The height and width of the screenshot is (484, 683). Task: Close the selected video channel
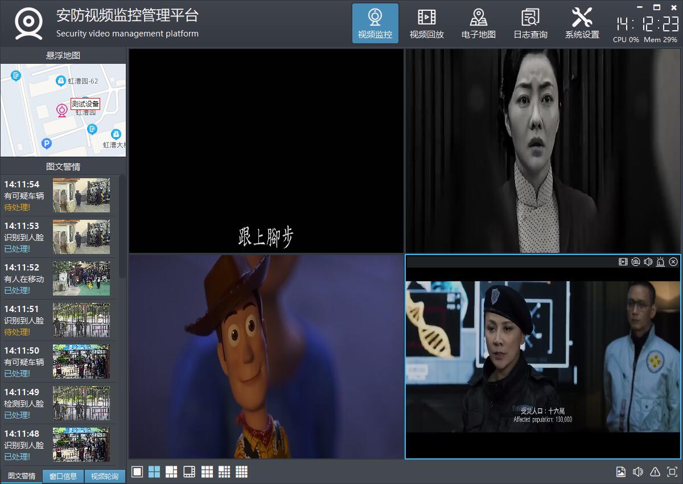coord(673,262)
